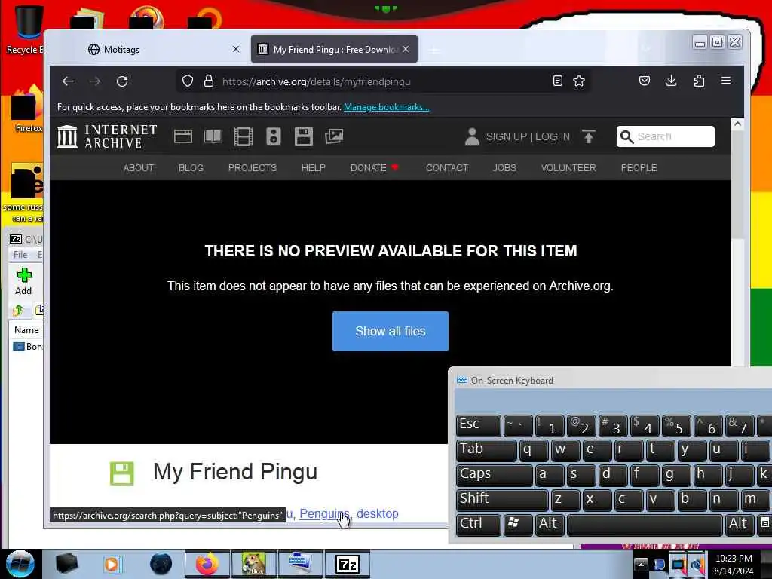Click the Manage bookmarks link

pos(387,107)
